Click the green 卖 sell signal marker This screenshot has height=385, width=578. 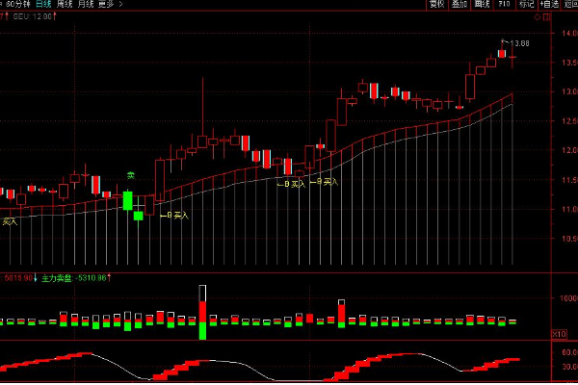pyautogui.click(x=130, y=176)
